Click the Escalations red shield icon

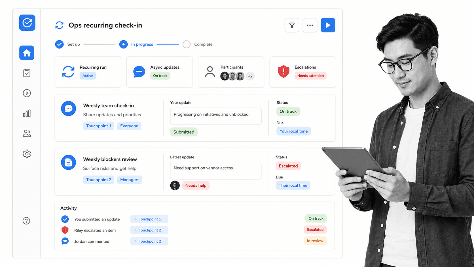[283, 72]
